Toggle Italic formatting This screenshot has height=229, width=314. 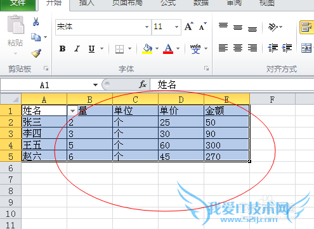pyautogui.click(x=77, y=49)
